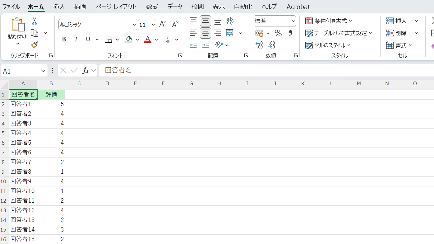This screenshot has height=244, width=434.
Task: Open the font name dropdown
Action: pyautogui.click(x=134, y=25)
